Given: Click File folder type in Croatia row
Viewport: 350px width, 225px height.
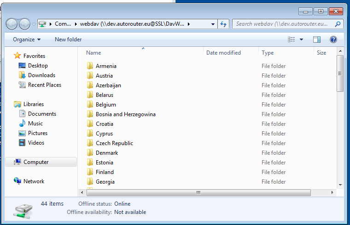Looking at the screenshot, I should point(274,124).
